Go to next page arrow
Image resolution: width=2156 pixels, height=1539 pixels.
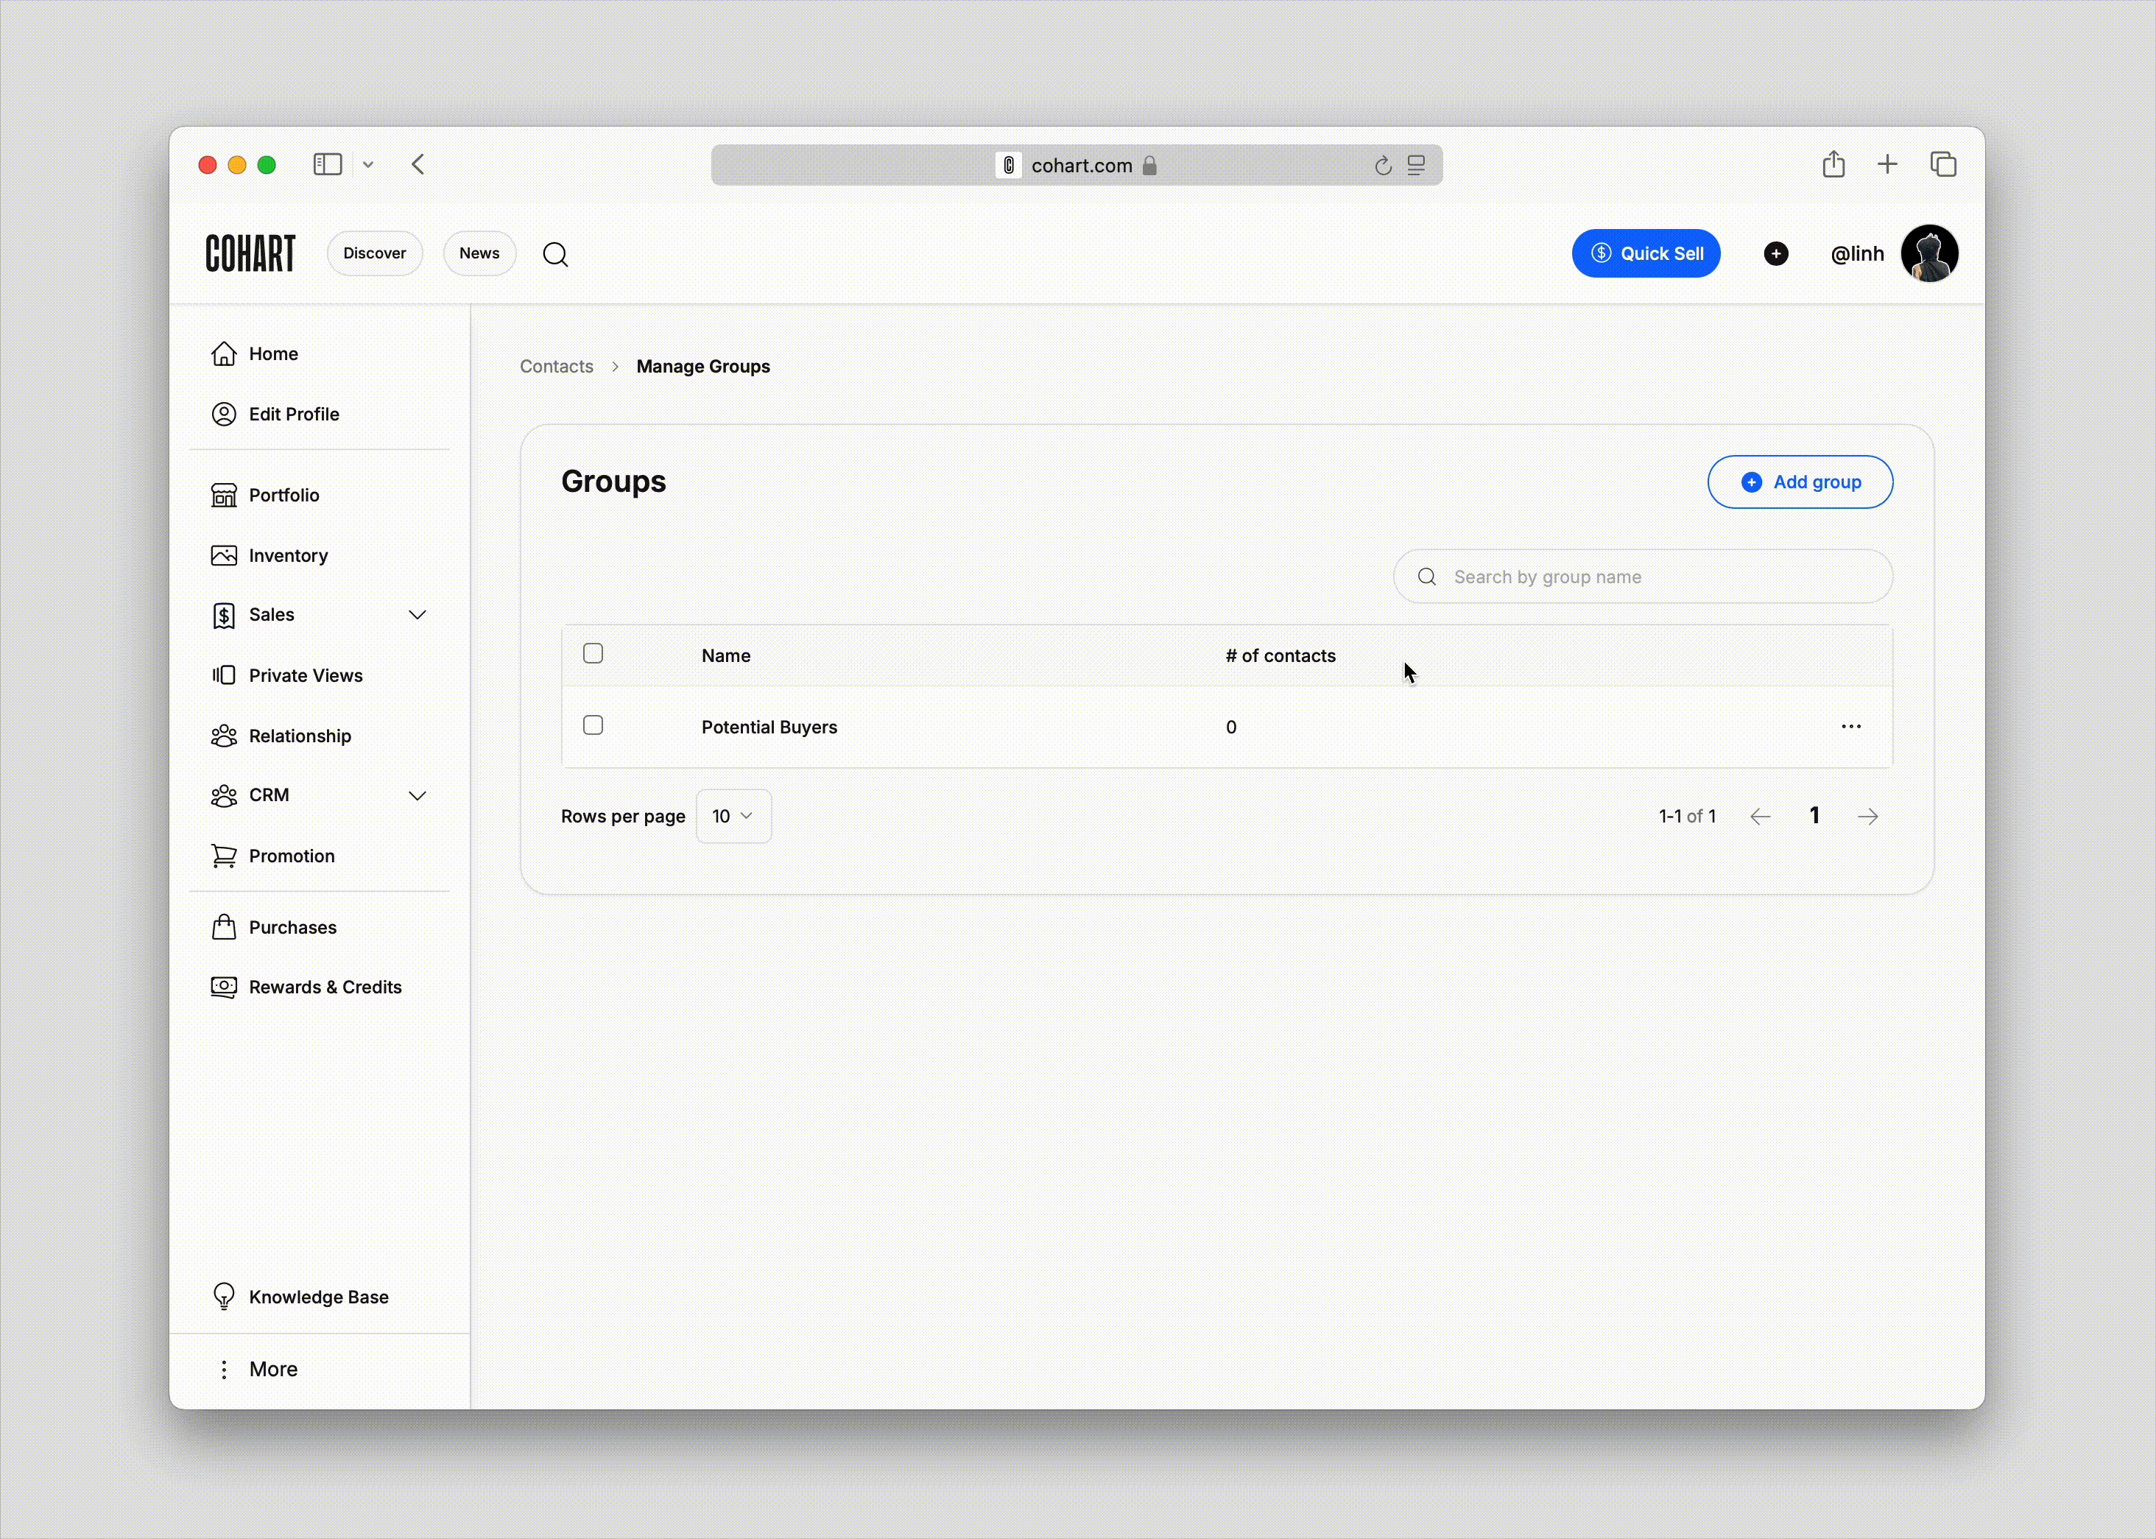(1868, 817)
